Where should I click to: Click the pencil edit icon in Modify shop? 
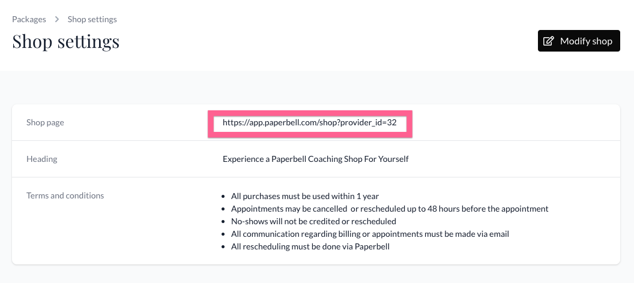(x=548, y=41)
